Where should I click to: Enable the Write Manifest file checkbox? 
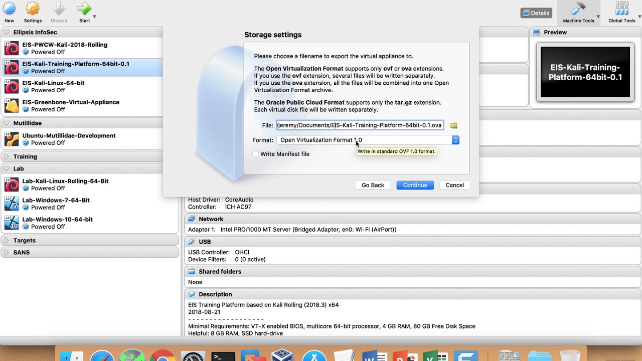[255, 154]
